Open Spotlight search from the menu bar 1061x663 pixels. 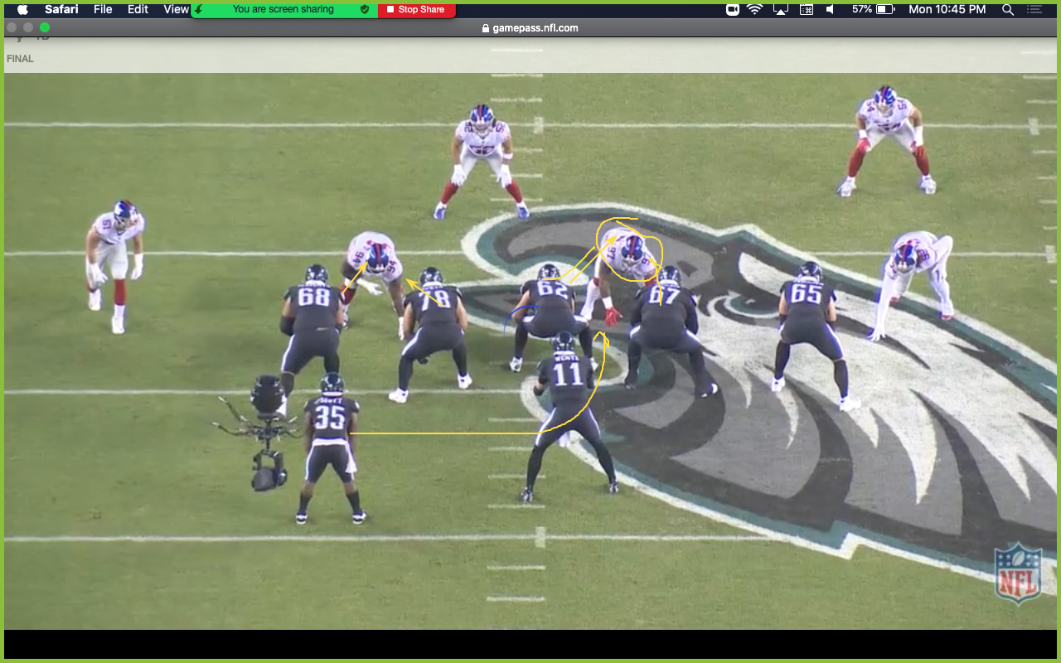coord(1006,10)
